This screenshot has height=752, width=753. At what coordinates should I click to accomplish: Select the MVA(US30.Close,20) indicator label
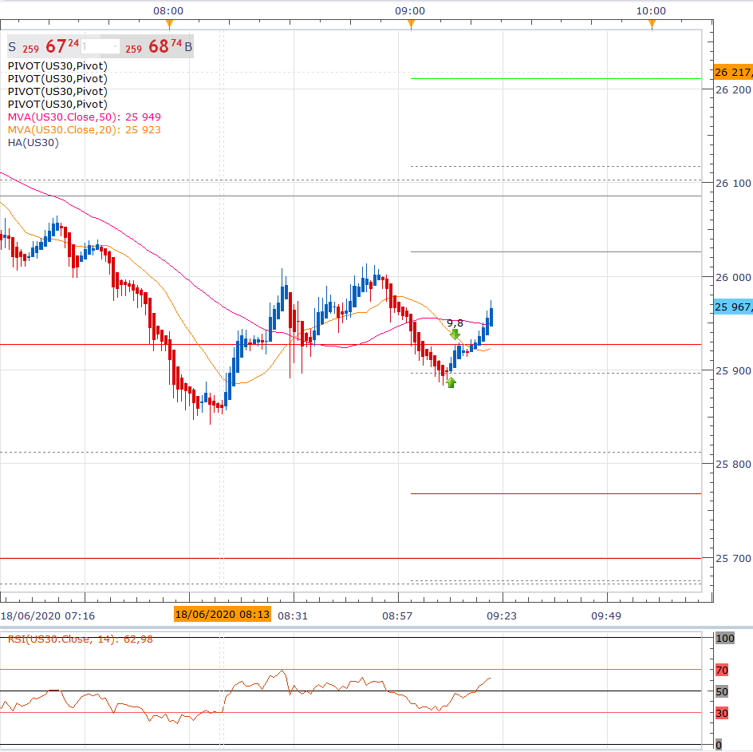[84, 130]
